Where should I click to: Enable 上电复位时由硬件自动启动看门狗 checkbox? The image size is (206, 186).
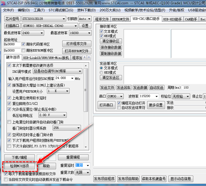tap(9, 122)
